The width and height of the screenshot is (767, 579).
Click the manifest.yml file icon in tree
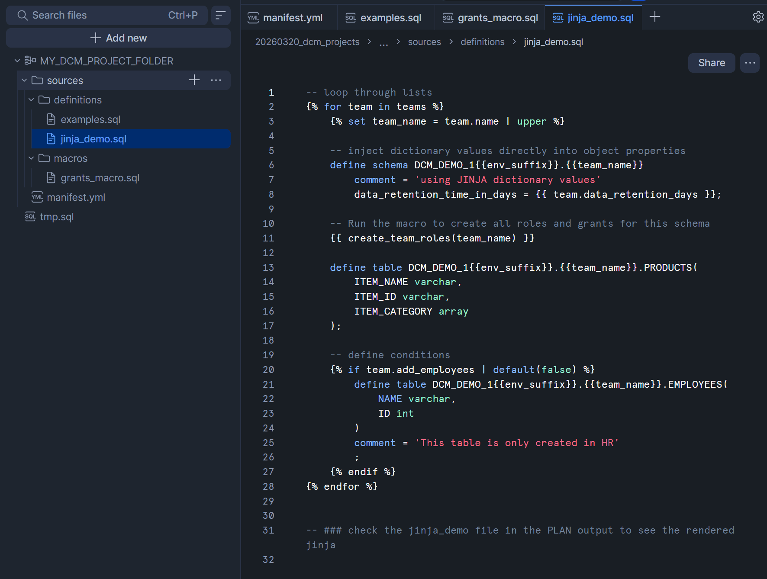(x=37, y=197)
